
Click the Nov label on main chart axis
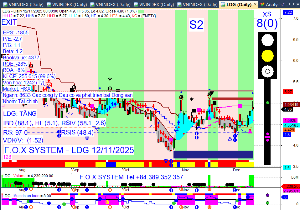point(185,170)
